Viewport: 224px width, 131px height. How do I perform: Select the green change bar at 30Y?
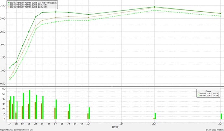tap(221, 116)
